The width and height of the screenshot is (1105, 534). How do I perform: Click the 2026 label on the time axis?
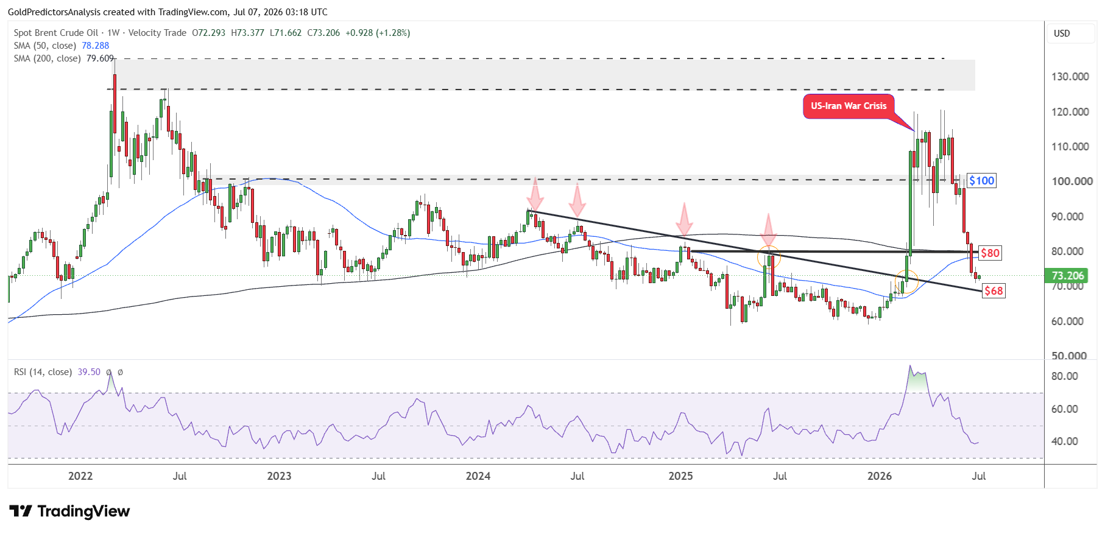point(880,476)
